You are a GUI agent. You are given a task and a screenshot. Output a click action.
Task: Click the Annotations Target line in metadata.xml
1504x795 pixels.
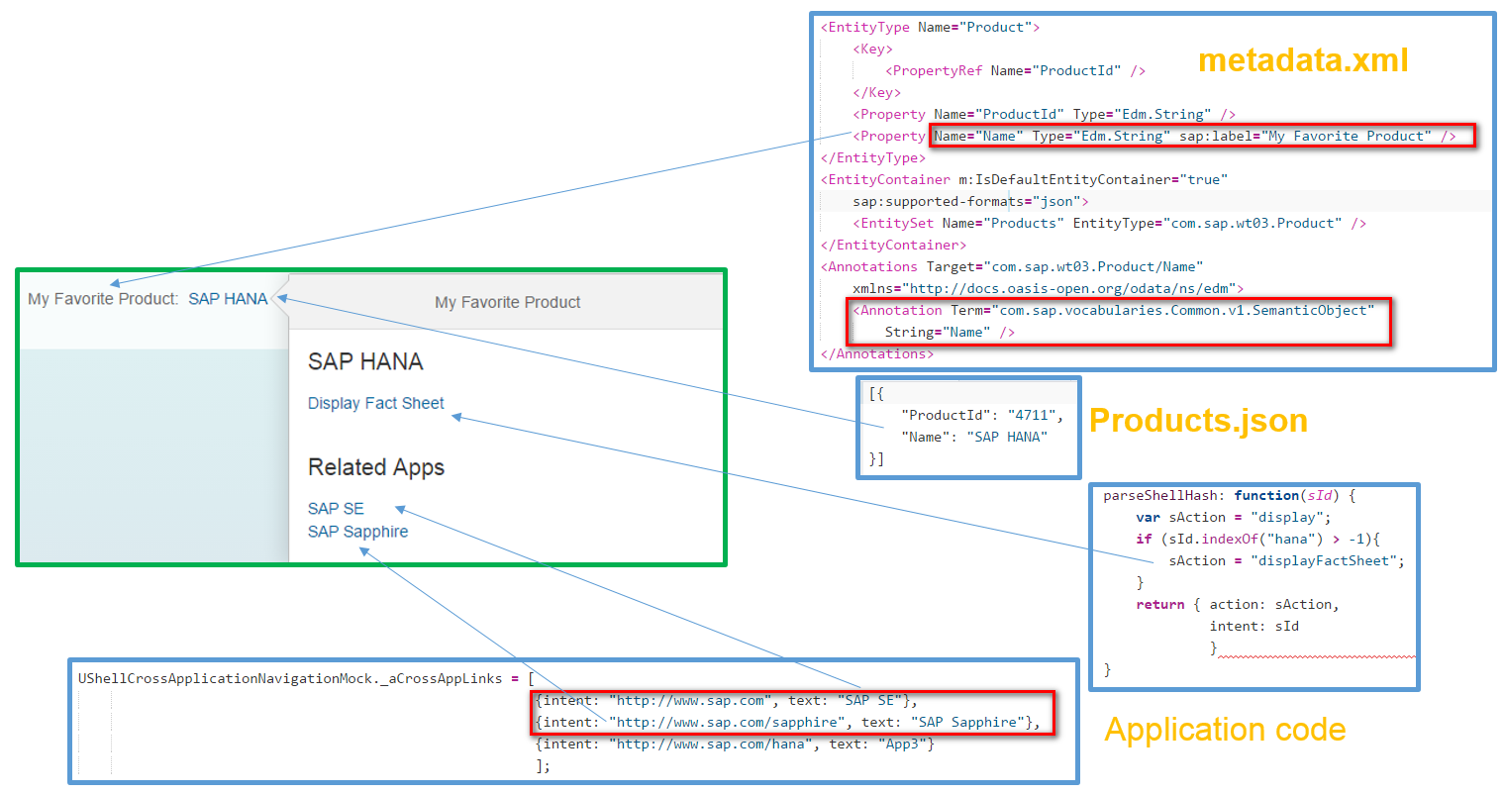tap(1012, 267)
